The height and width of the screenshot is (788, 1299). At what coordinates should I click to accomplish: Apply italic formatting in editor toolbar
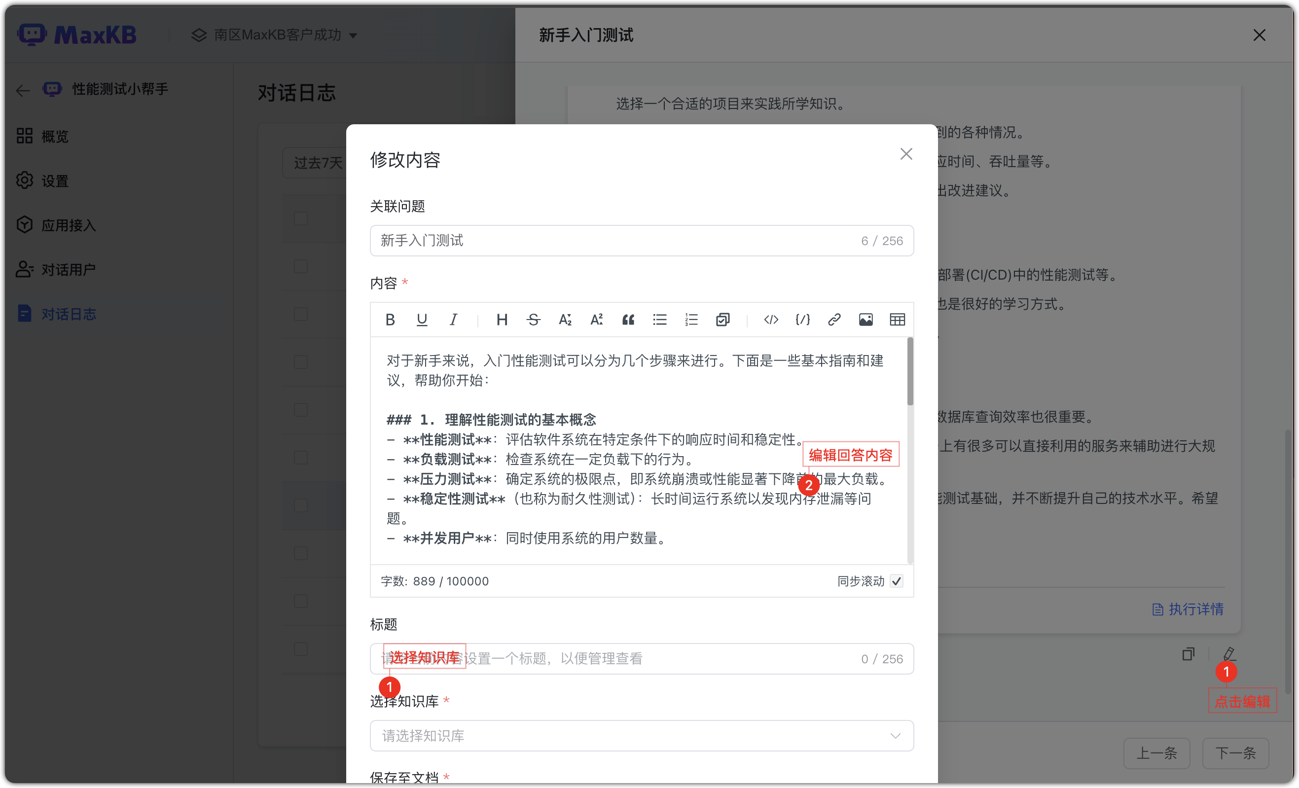pos(453,320)
